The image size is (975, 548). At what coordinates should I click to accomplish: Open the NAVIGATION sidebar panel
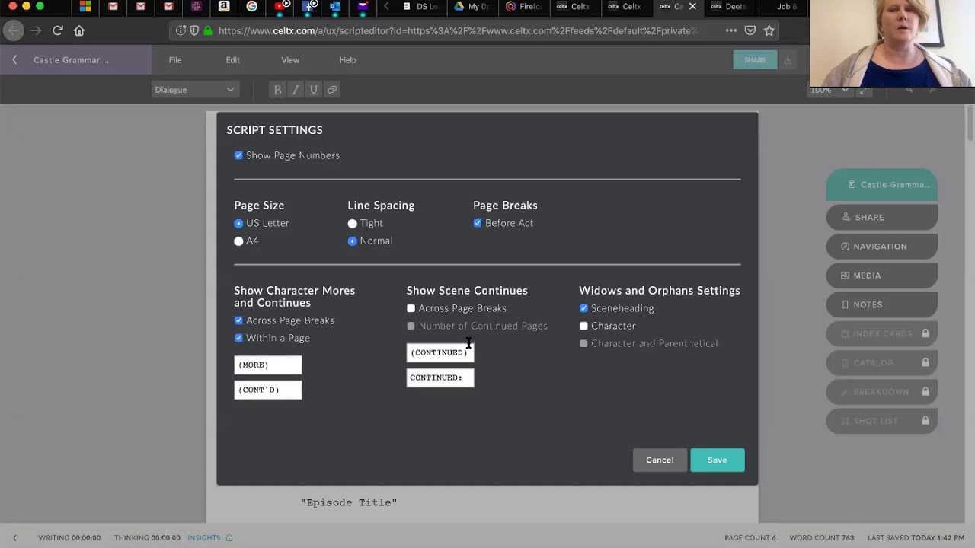882,247
